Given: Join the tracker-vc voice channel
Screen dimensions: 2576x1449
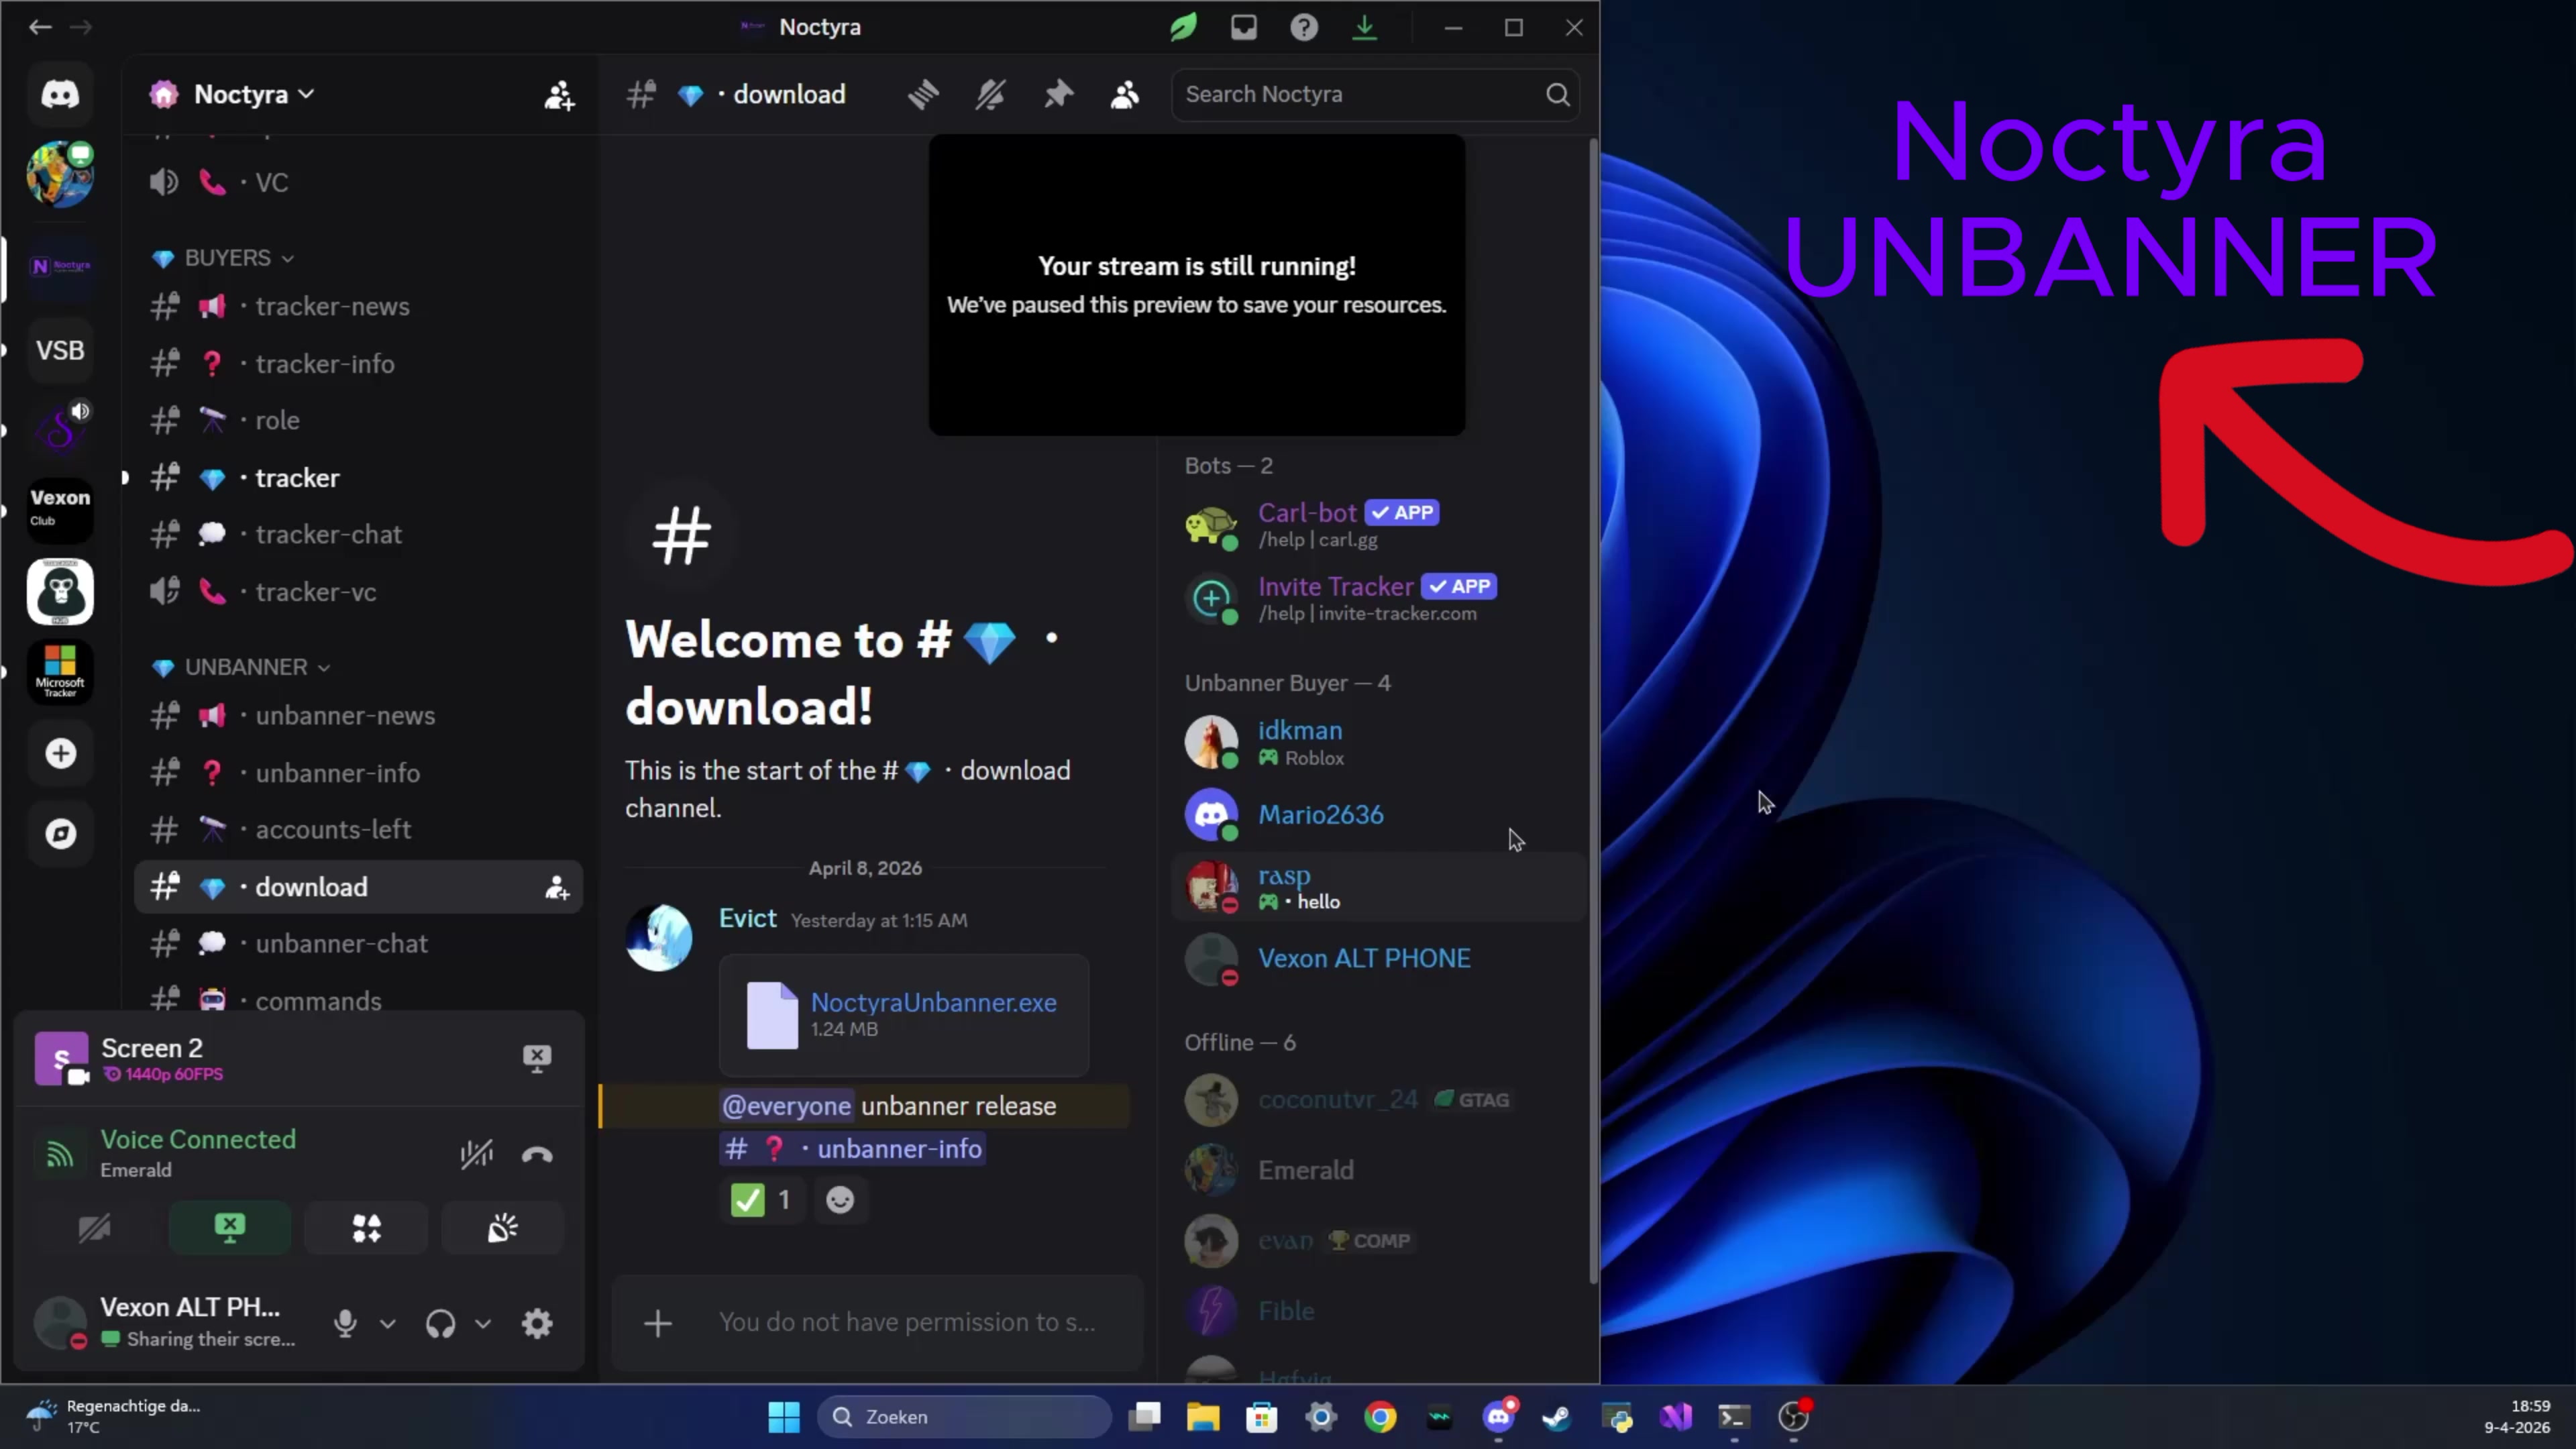Looking at the screenshot, I should click(358, 592).
